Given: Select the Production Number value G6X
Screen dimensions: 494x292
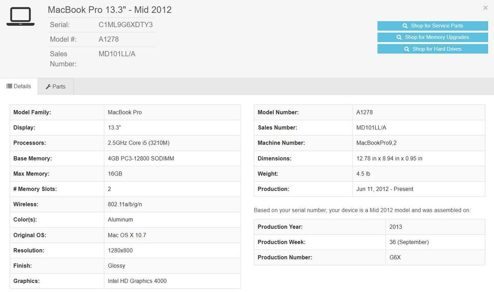Looking at the screenshot, I should 395,257.
